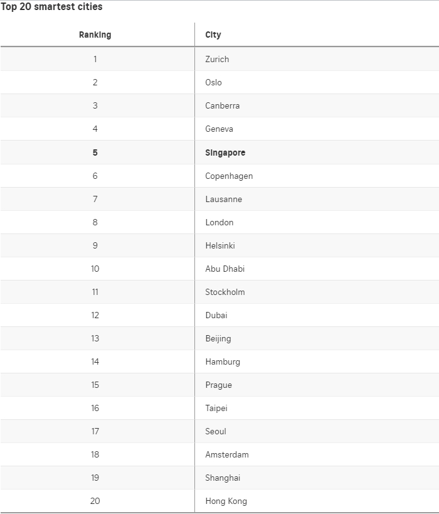Viewport: 439px width, 514px height.
Task: Click on Helsinki city name
Action: 220,245
